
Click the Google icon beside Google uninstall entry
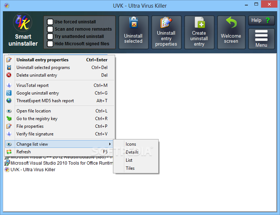[9, 93]
